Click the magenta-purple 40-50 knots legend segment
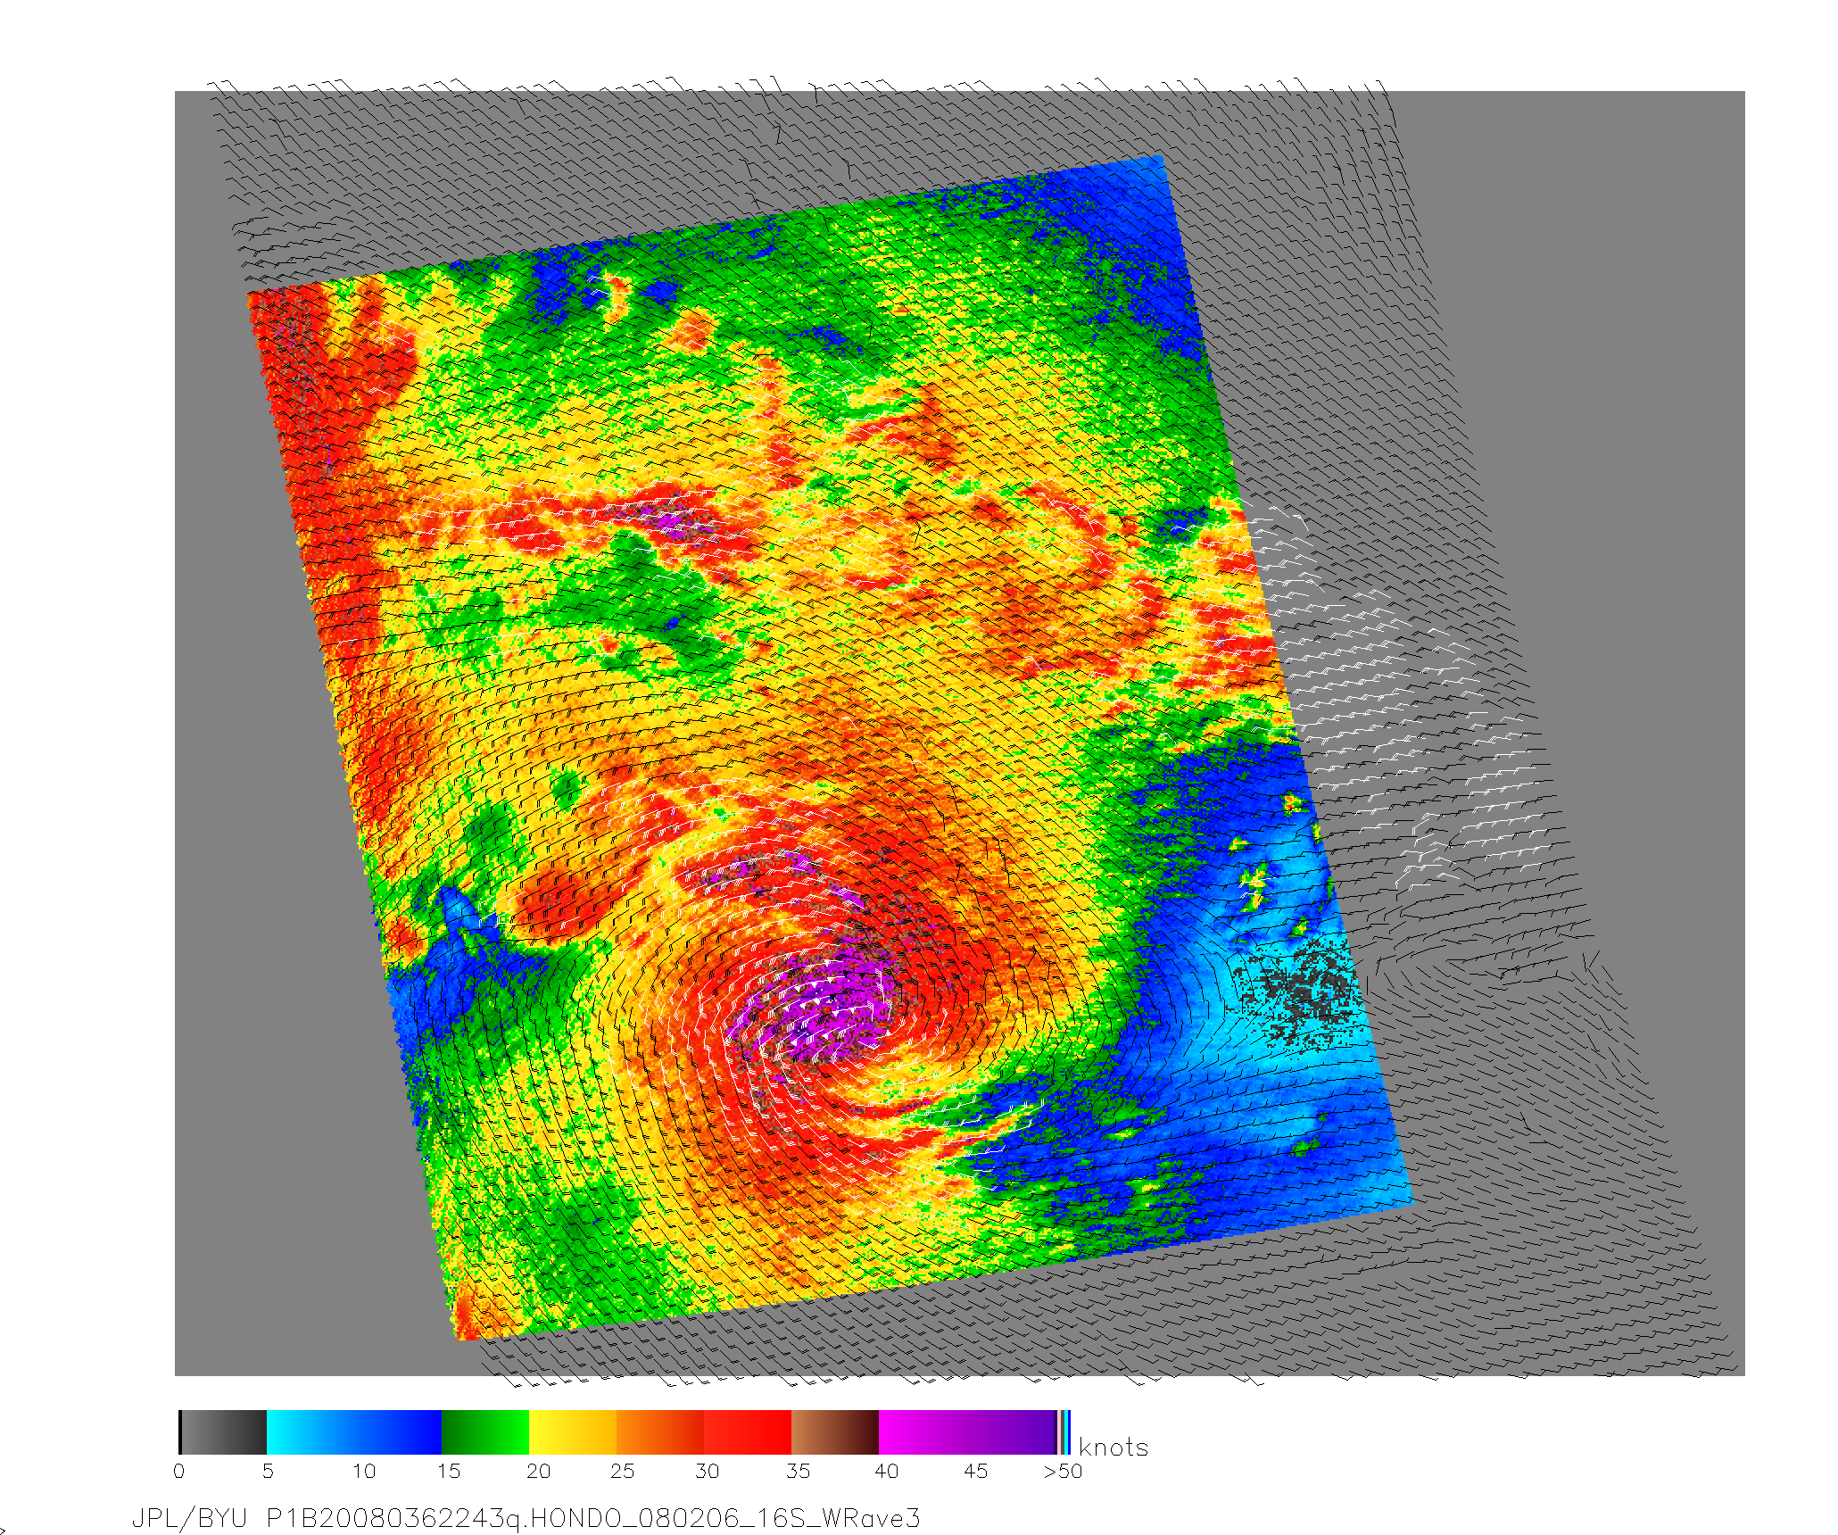The width and height of the screenshot is (1838, 1535). (967, 1432)
